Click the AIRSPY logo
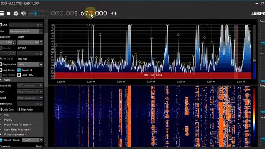The width and height of the screenshot is (265, 149). (x=258, y=14)
